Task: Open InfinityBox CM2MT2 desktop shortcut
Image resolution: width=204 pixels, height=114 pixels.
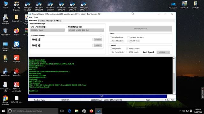Action: click(x=84, y=6)
